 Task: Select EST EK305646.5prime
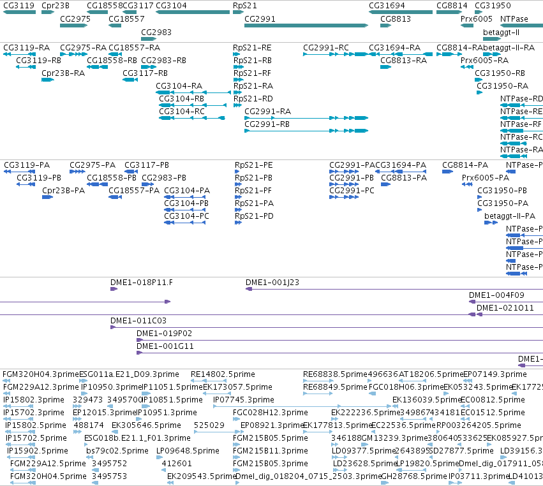[x=147, y=425]
